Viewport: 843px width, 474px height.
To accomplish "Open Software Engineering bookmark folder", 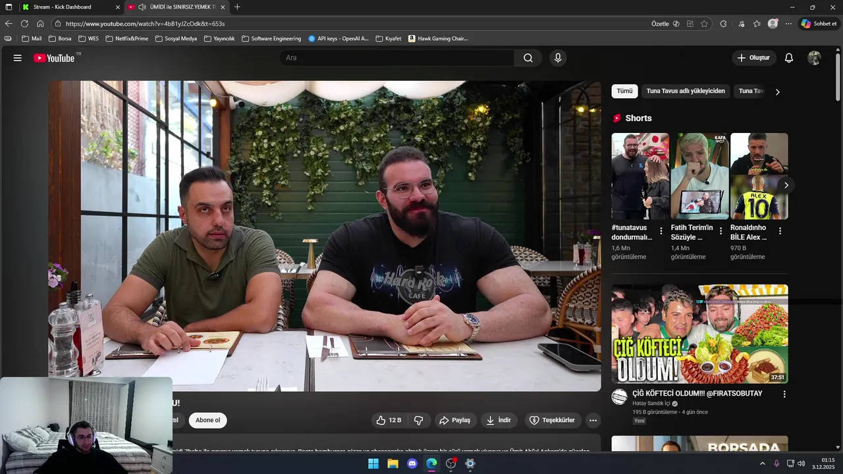I will pyautogui.click(x=271, y=39).
